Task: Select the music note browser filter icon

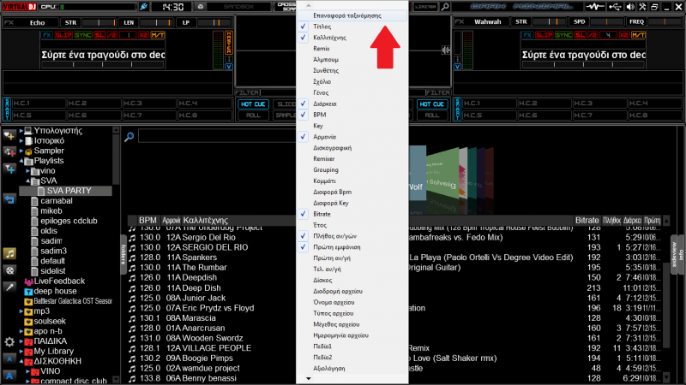Action: (9, 254)
